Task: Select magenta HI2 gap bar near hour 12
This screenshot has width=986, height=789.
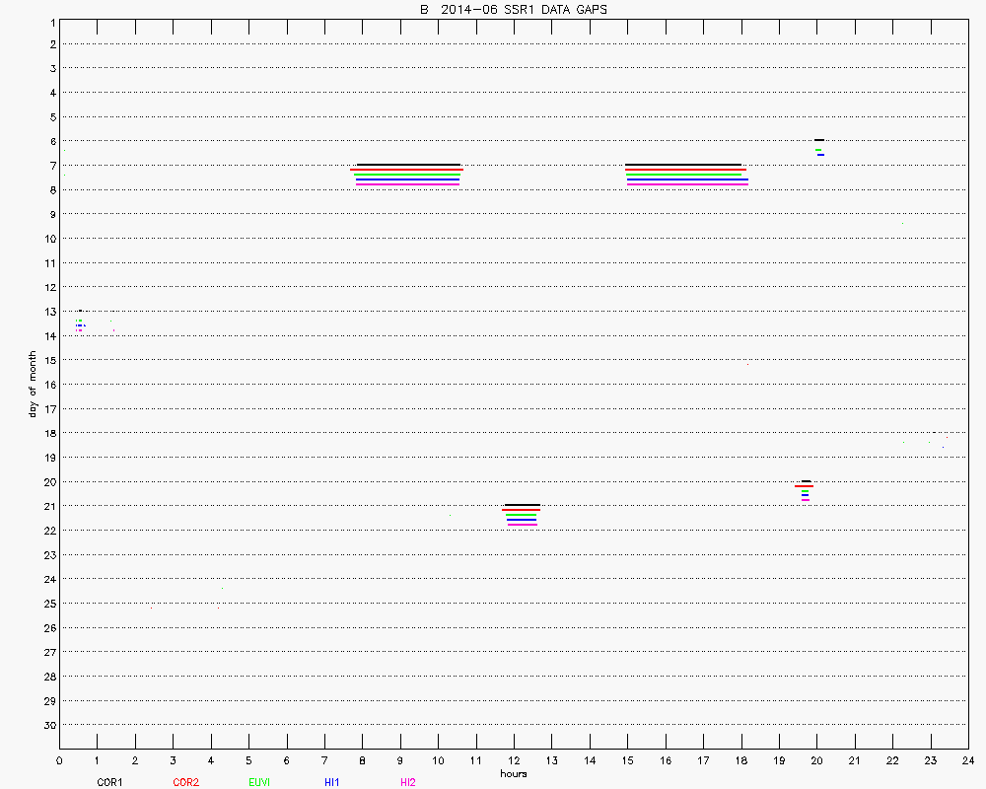Action: (x=522, y=525)
